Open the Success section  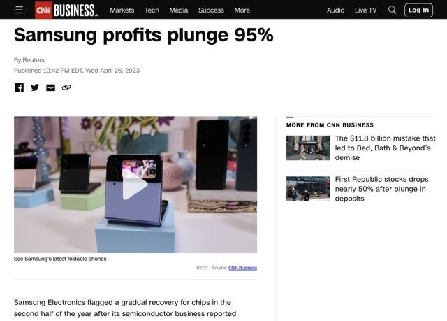coord(211,10)
